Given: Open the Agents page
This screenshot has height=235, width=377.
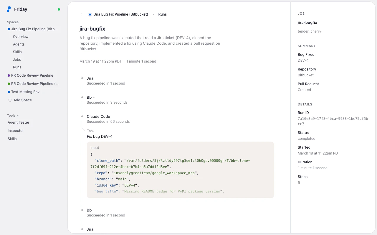Looking at the screenshot, I should point(19,44).
